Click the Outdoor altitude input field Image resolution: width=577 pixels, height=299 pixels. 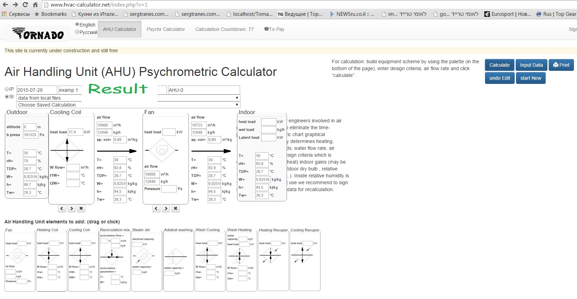tap(30, 127)
